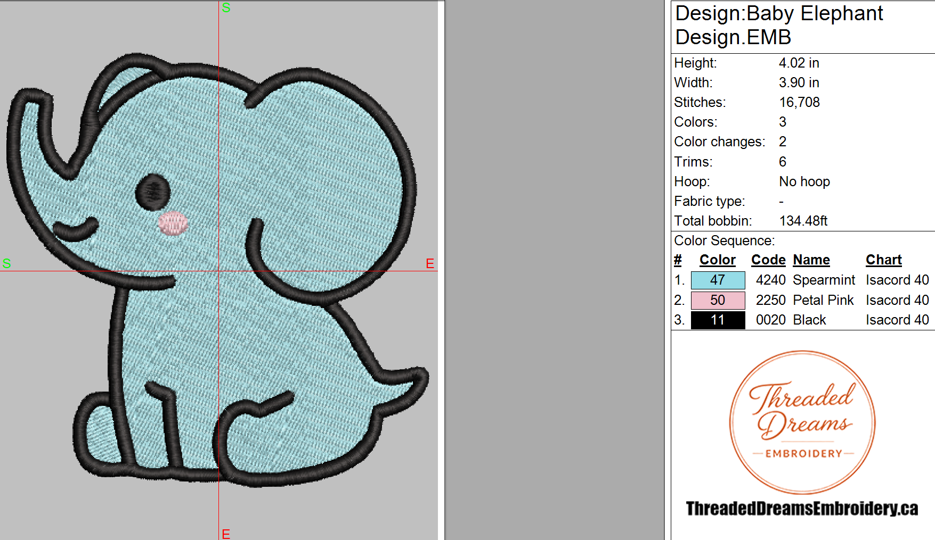Click the Total bobbin value 134.48ft
The height and width of the screenshot is (540, 935).
tap(803, 221)
